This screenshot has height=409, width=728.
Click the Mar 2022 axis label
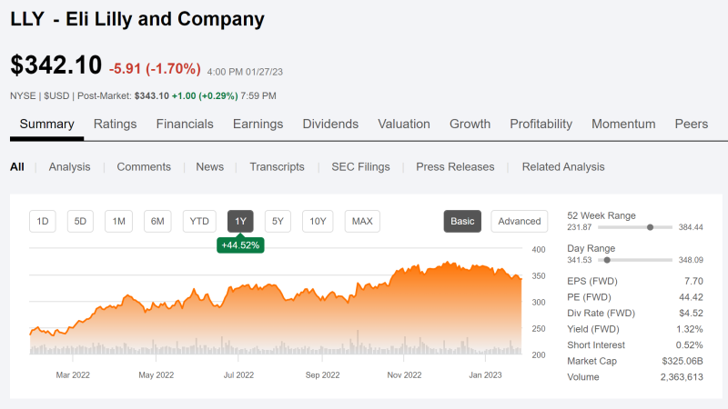point(73,375)
